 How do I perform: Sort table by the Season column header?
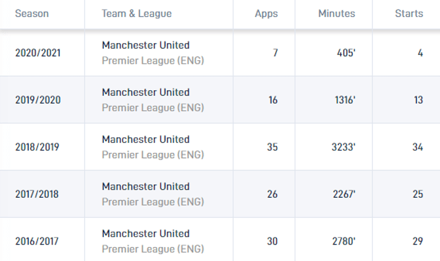point(32,13)
